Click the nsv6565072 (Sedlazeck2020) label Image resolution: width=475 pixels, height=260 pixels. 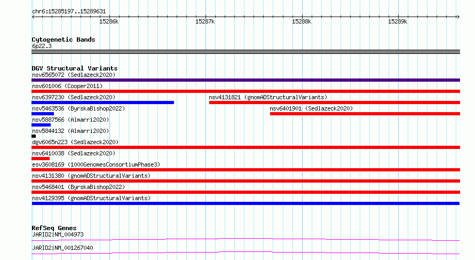(74, 75)
